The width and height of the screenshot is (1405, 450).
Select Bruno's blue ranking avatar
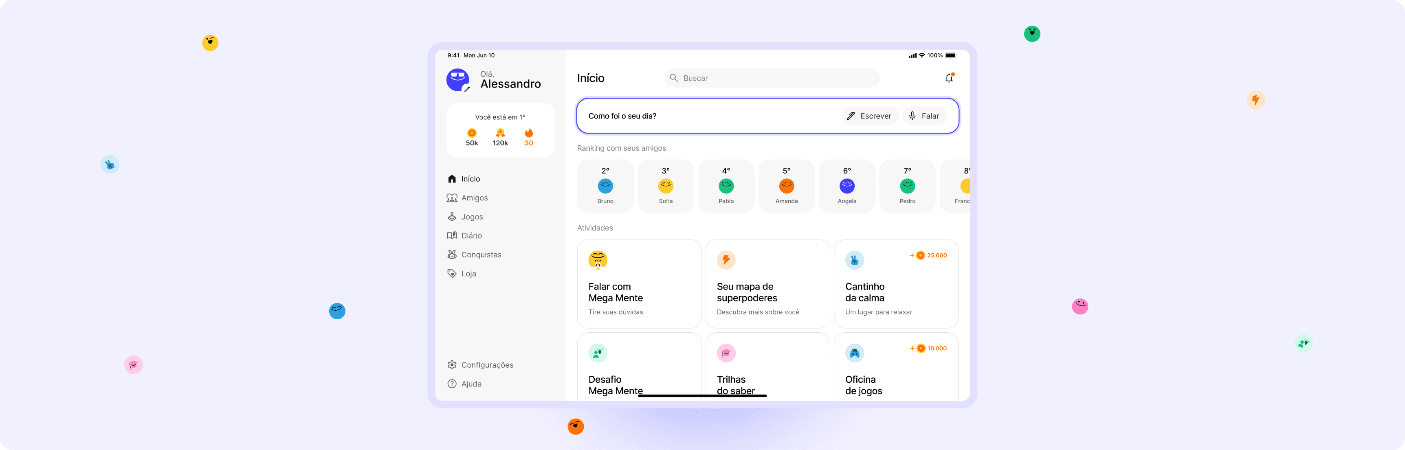pyautogui.click(x=605, y=186)
